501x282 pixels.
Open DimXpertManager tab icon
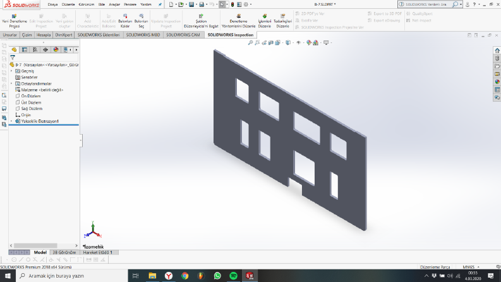45,49
